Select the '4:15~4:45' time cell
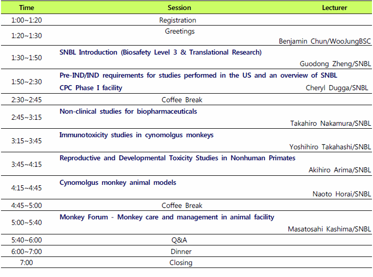Viewport: 373px width, 277px height. pyautogui.click(x=26, y=188)
